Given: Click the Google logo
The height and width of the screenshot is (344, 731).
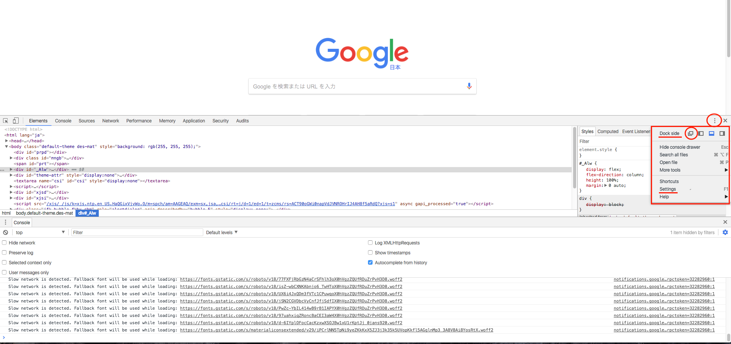Looking at the screenshot, I should coord(362,53).
